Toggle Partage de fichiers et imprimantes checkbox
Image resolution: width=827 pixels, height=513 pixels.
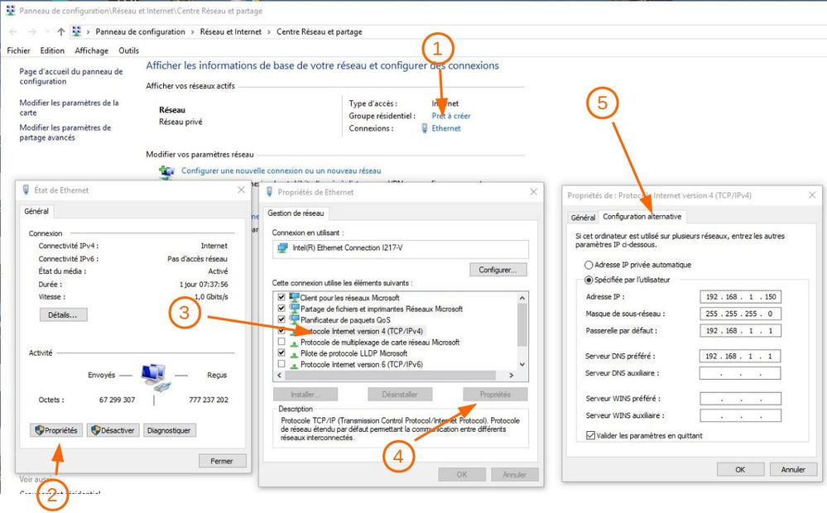(281, 309)
